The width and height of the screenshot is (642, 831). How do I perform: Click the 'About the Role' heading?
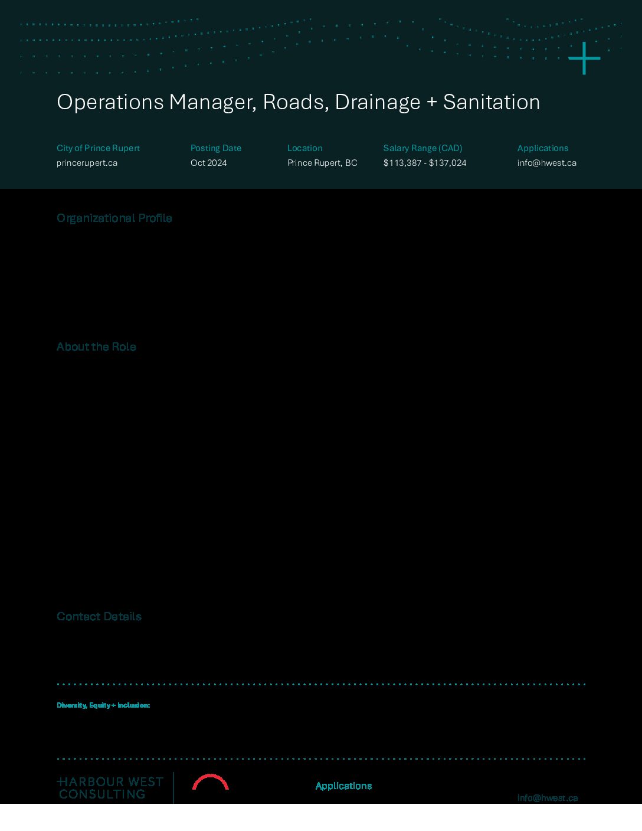click(x=96, y=347)
